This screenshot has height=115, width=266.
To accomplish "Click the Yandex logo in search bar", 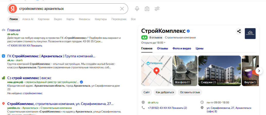I will tap(13, 9).
